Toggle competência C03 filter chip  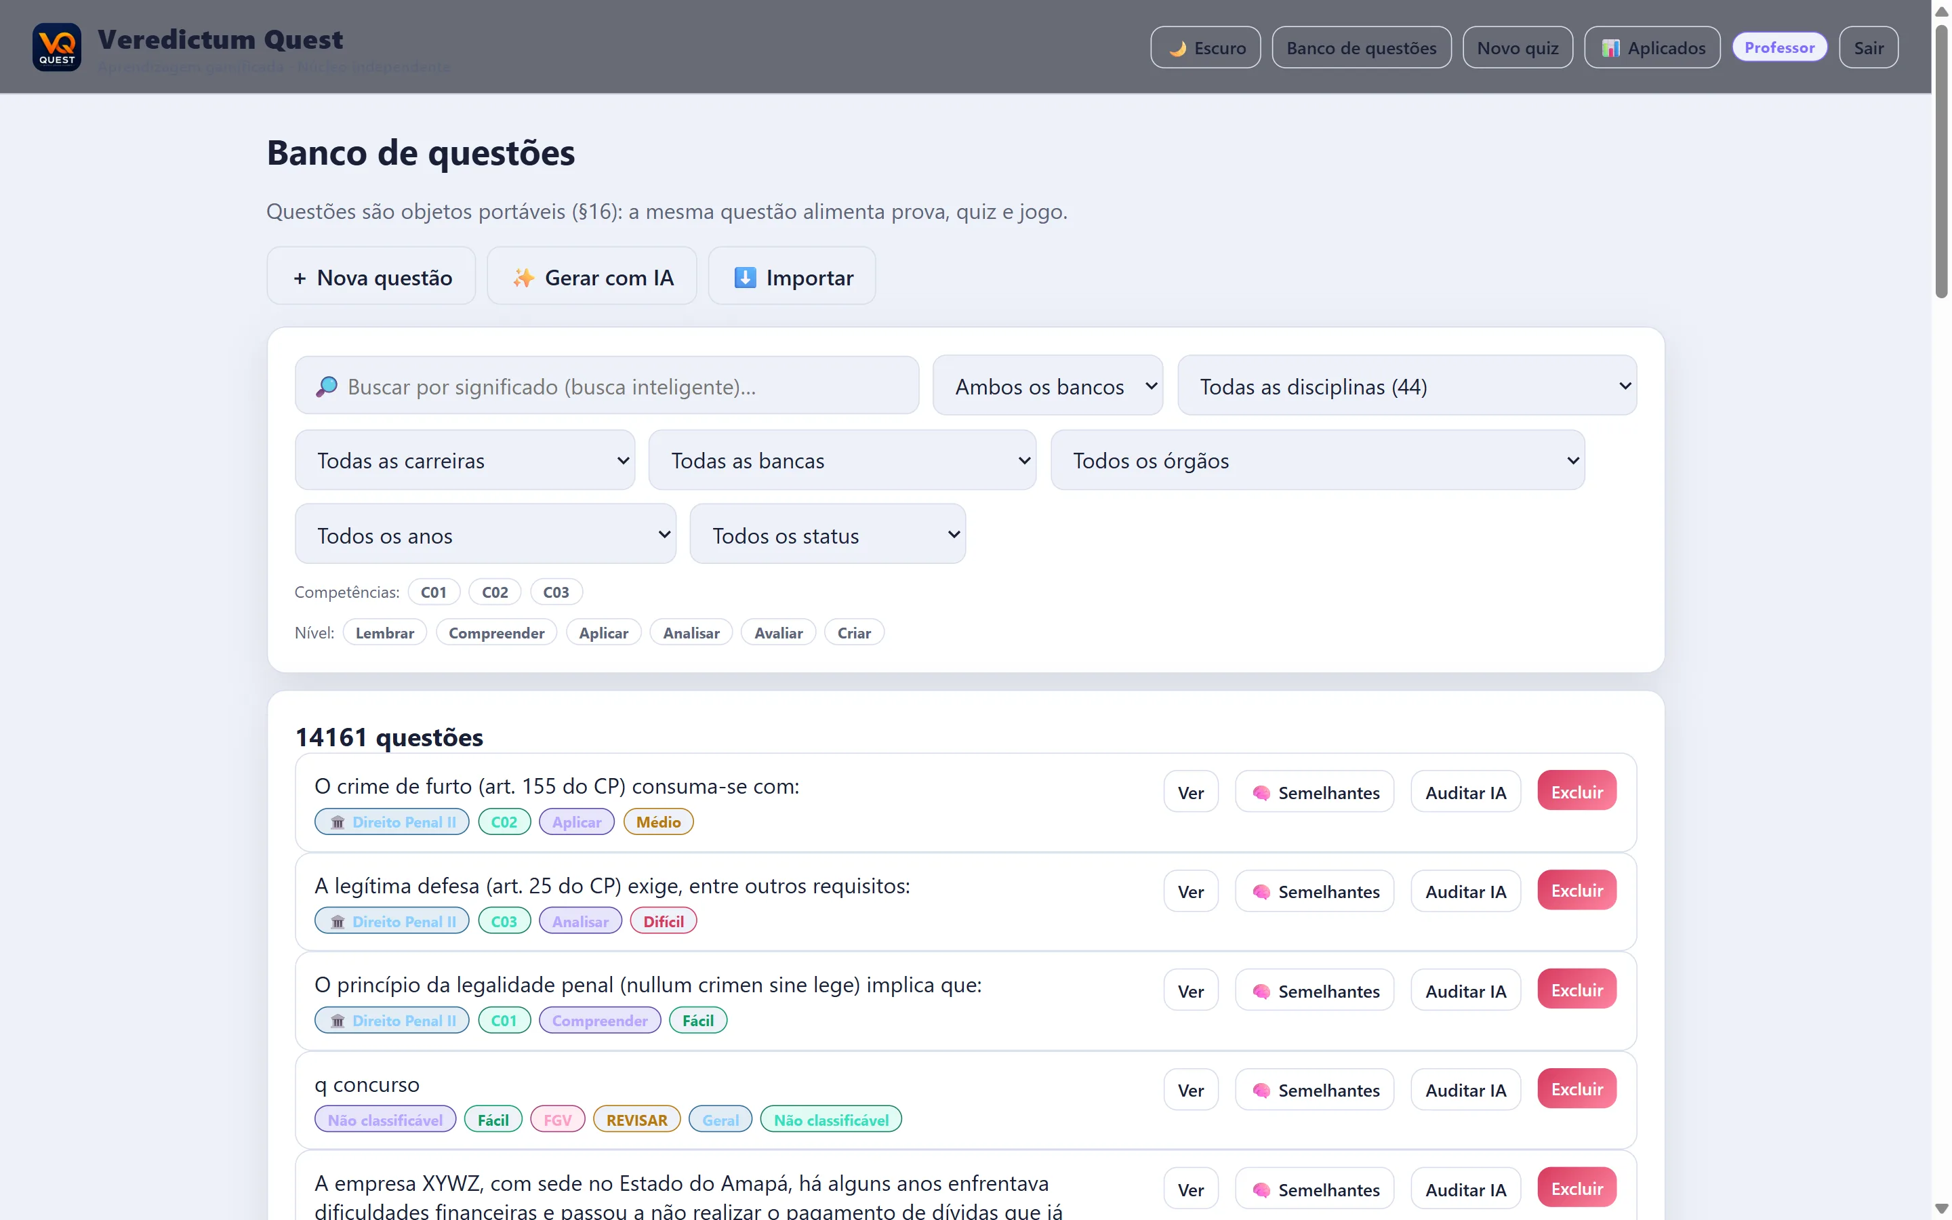(556, 592)
